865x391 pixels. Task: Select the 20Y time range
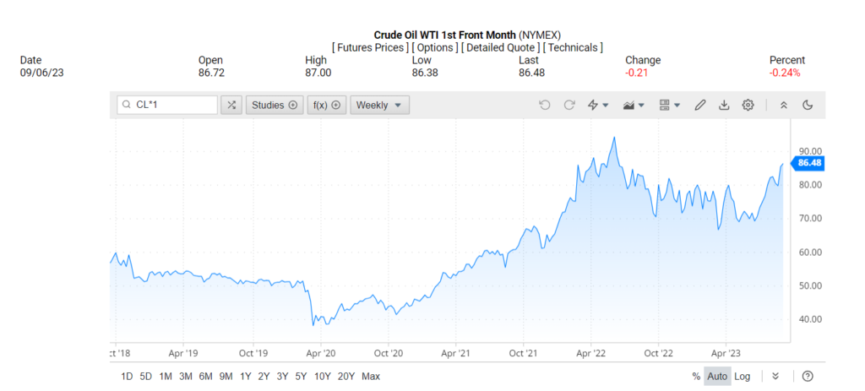345,377
